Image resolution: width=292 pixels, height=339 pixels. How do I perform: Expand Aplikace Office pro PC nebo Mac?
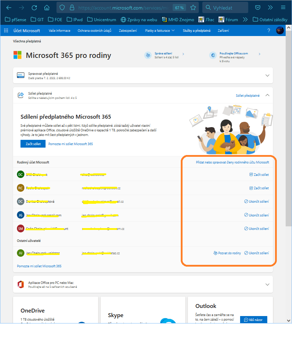267,285
